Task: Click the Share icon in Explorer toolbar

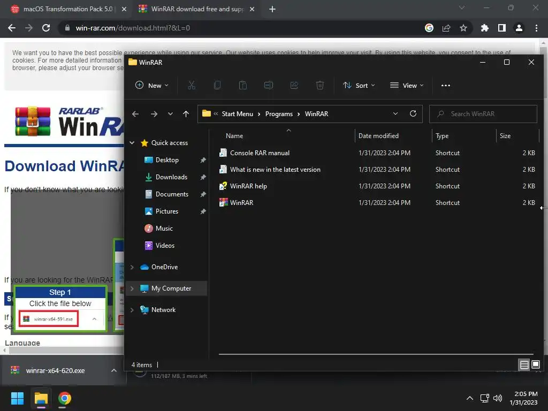Action: point(294,85)
